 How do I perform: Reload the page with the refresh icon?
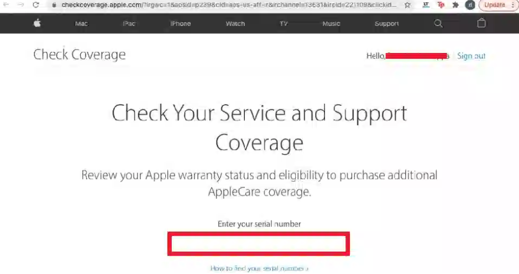point(36,4)
